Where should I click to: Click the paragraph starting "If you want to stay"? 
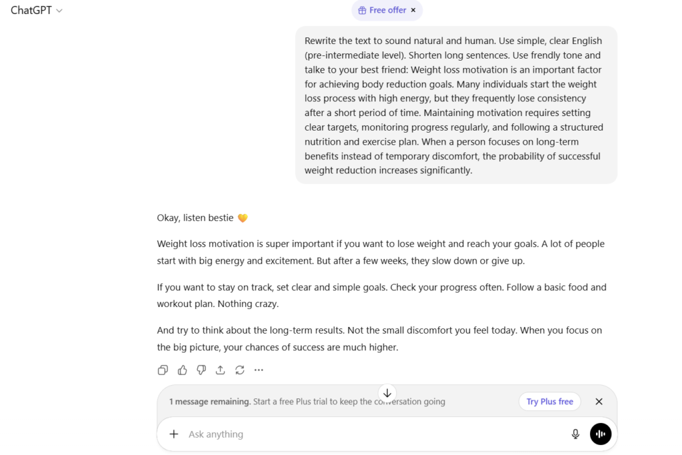point(382,295)
